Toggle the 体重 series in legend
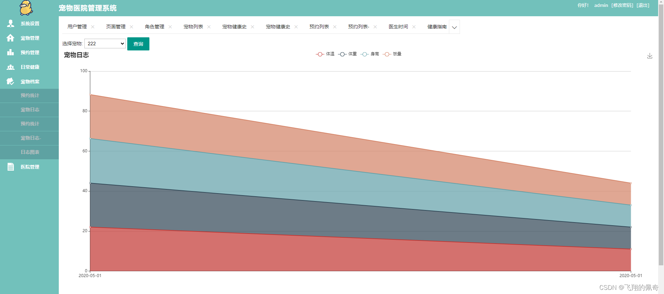 pos(348,54)
